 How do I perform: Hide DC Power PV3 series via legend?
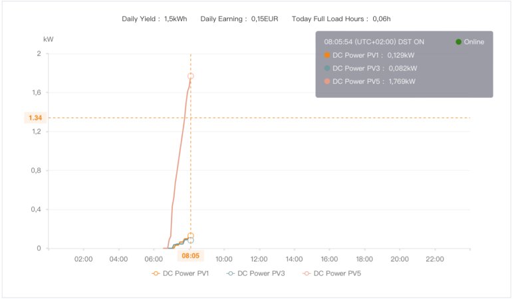click(x=255, y=273)
